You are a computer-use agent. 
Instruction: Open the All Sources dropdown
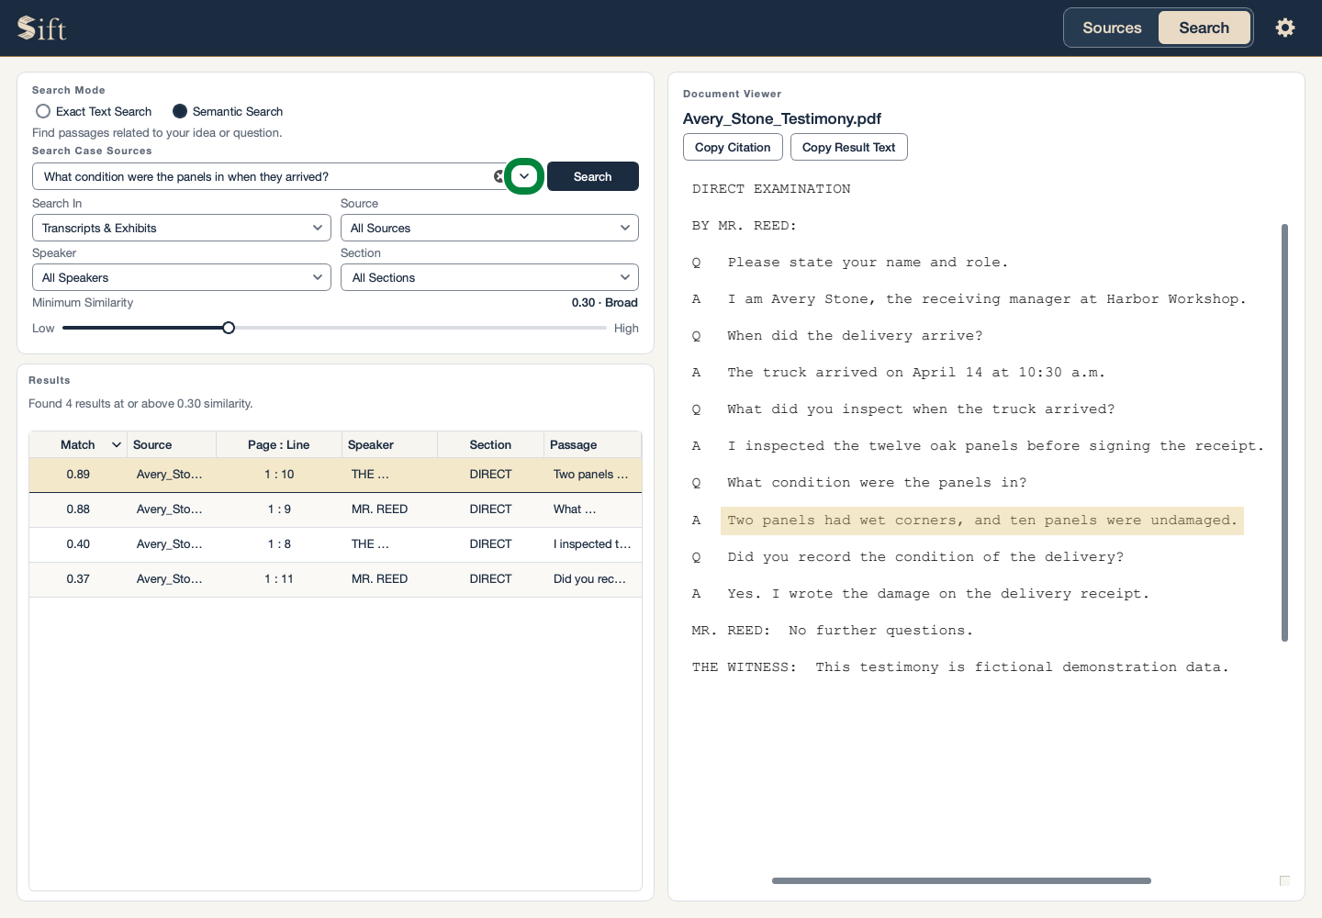click(489, 228)
